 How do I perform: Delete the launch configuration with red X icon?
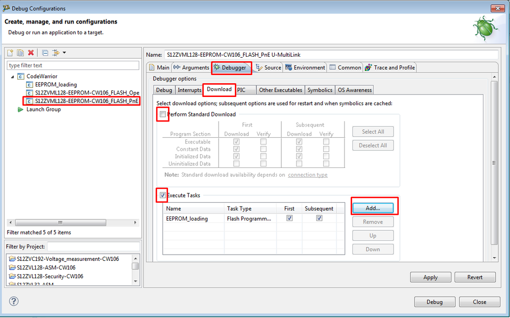point(30,53)
